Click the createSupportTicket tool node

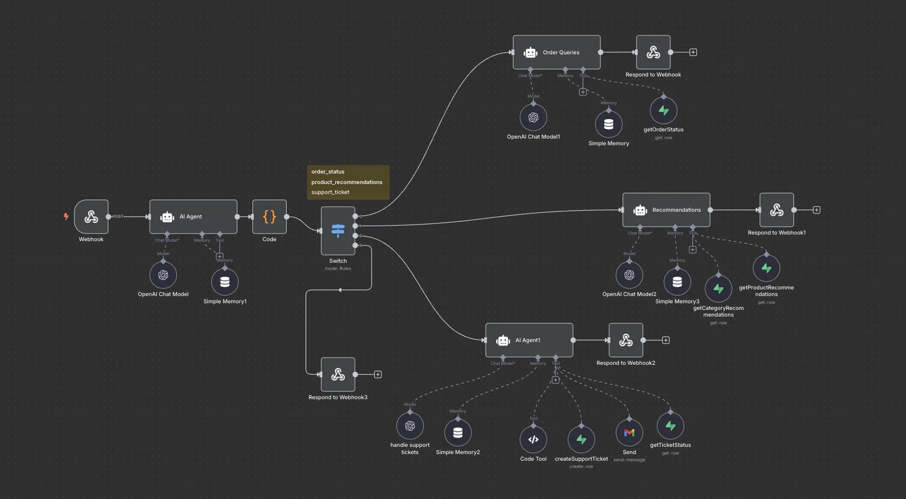click(581, 440)
